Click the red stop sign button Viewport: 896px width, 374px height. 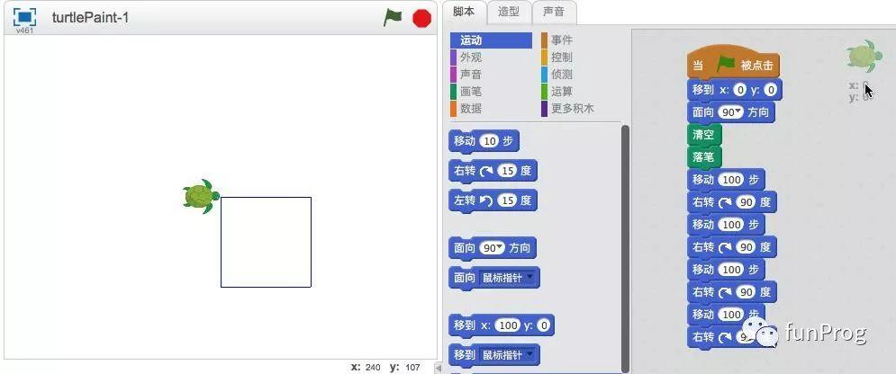coord(421,18)
